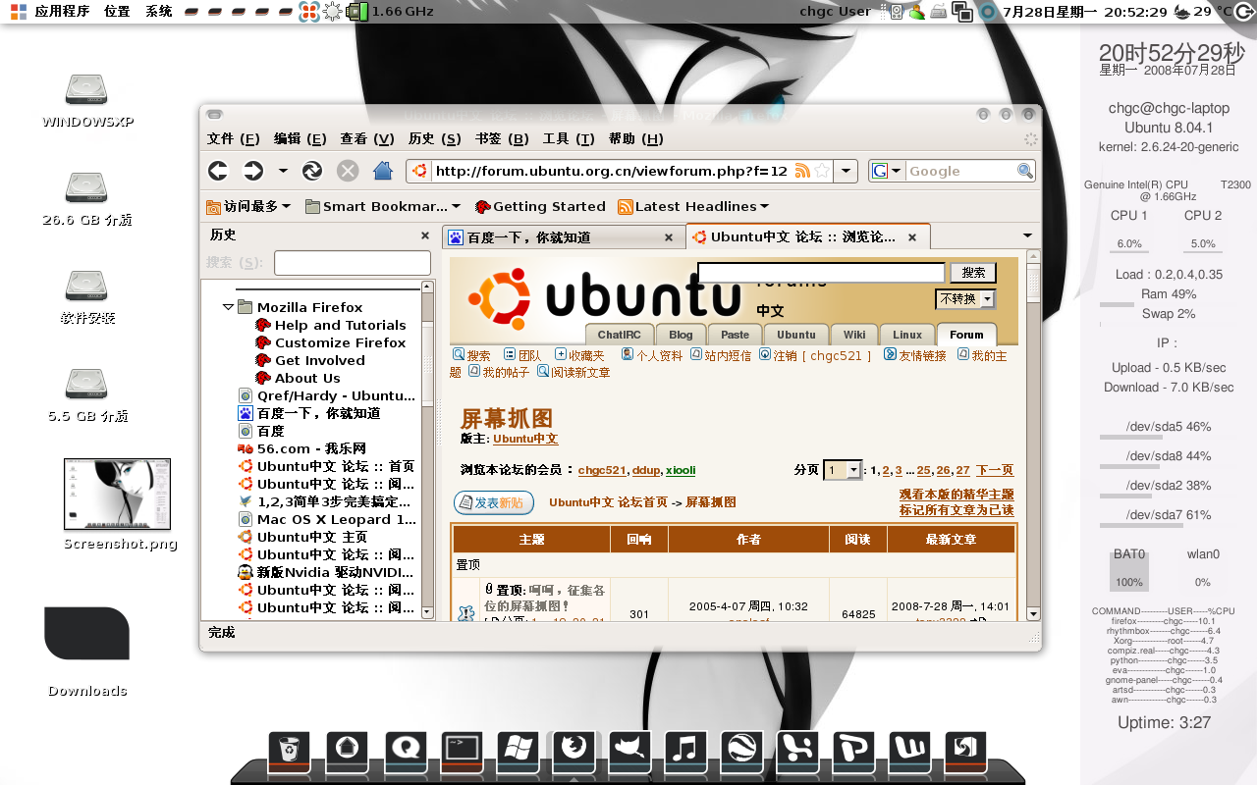Click the forum ChatIRC tab
The width and height of the screenshot is (1257, 785).
pyautogui.click(x=619, y=335)
